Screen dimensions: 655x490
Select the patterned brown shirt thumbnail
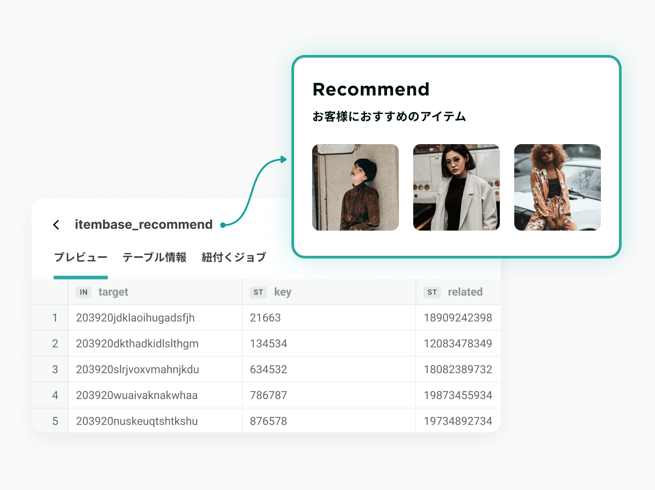click(x=355, y=187)
